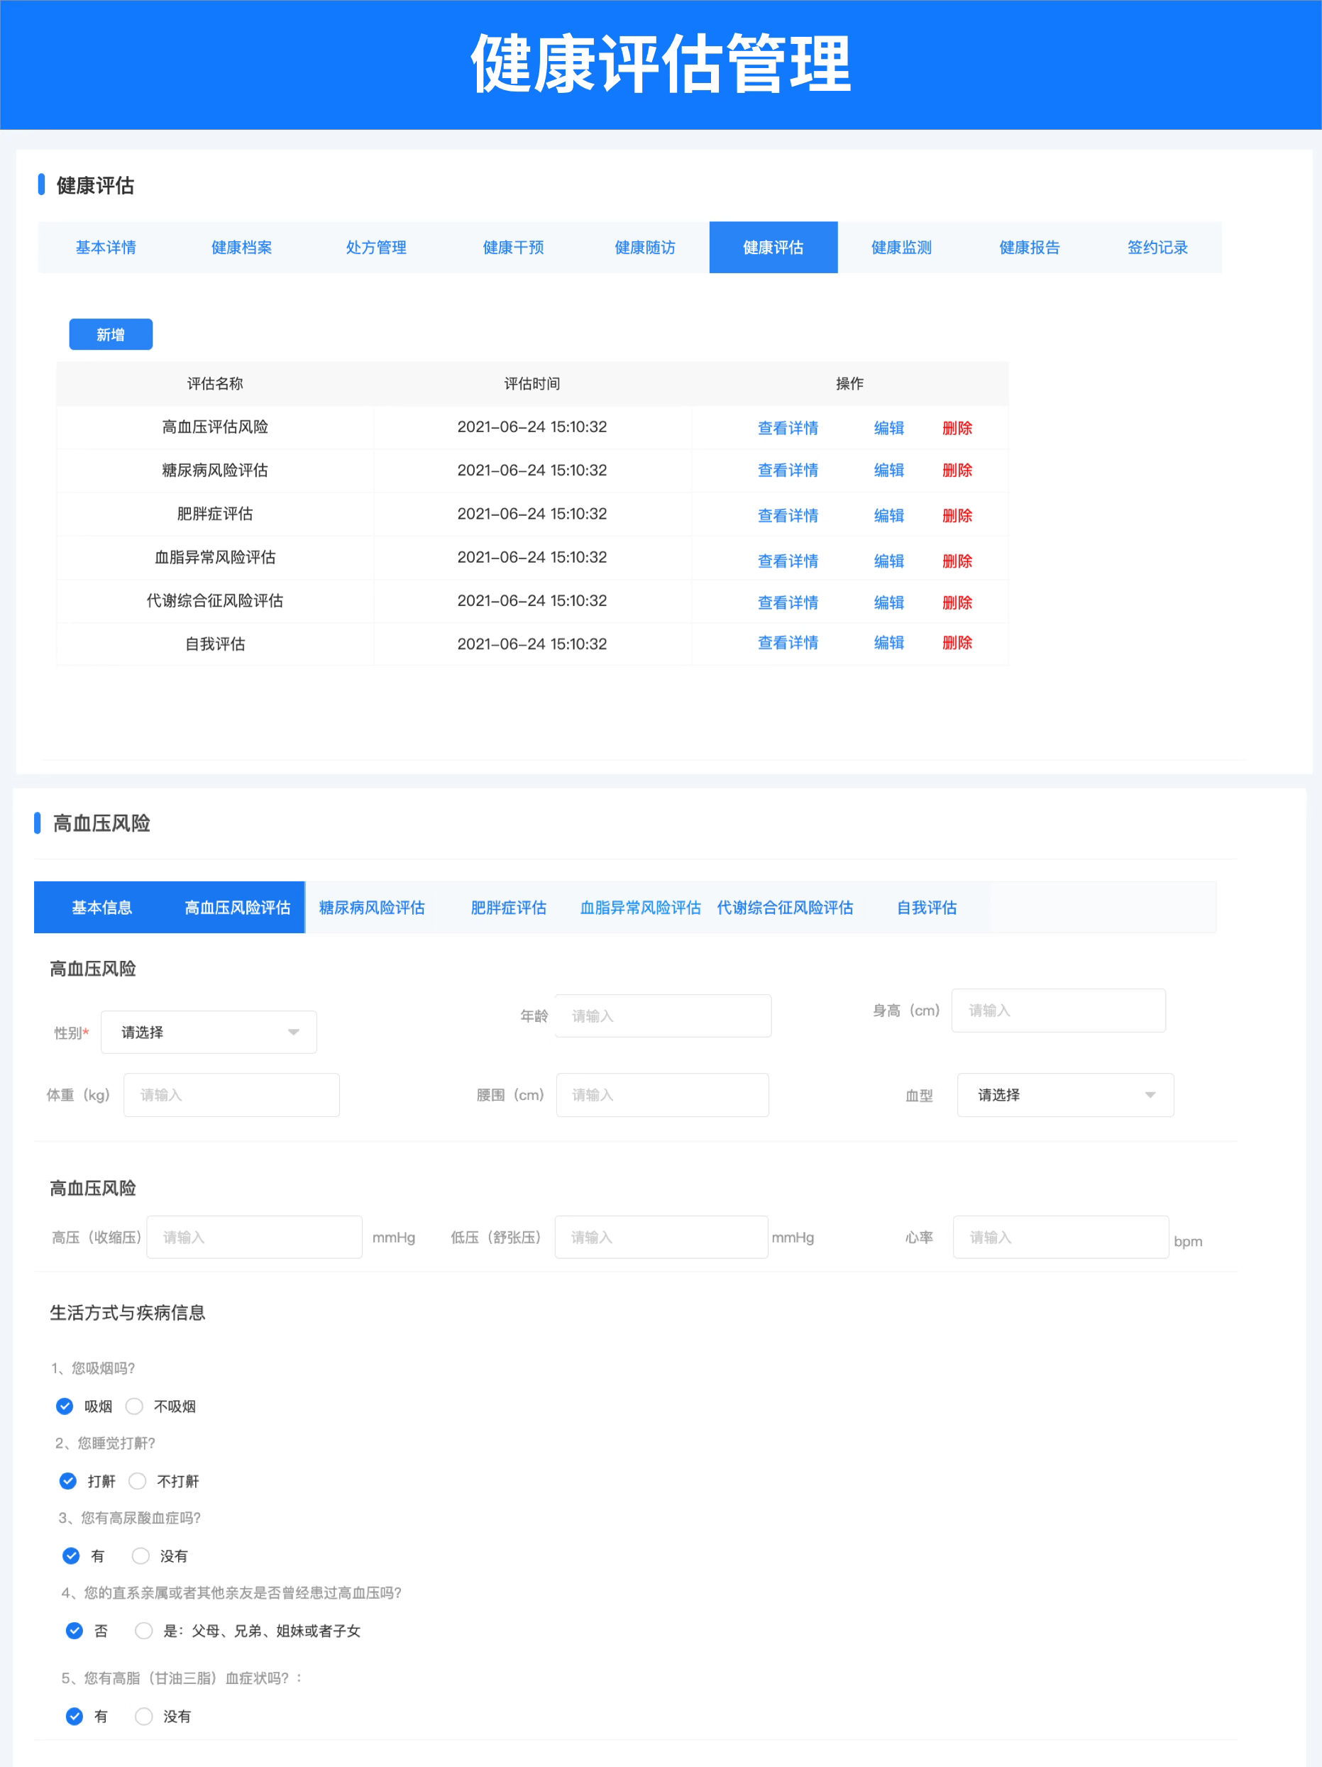Edit the 高血压评估风险 row
The width and height of the screenshot is (1322, 1767).
888,428
